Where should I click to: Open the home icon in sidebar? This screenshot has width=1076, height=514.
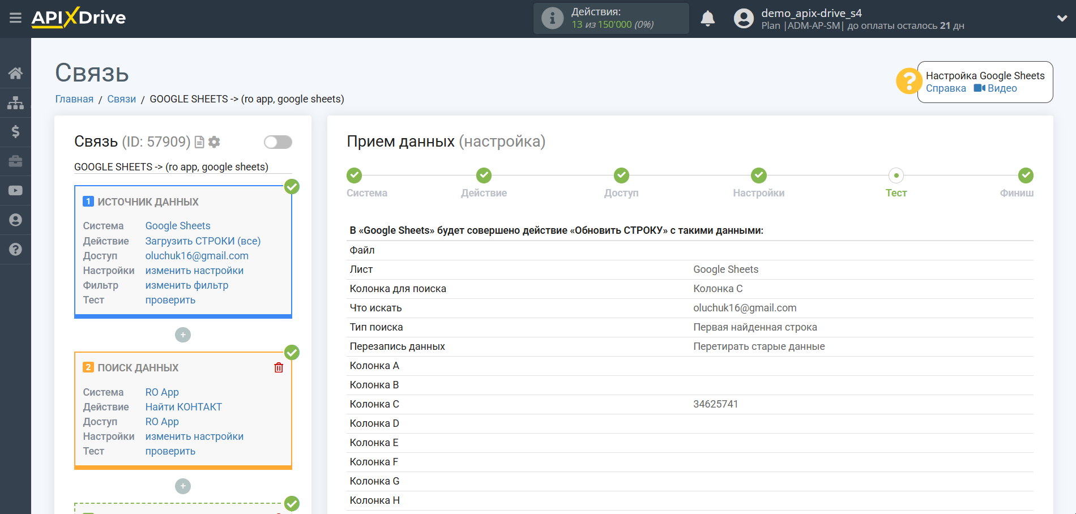(15, 73)
